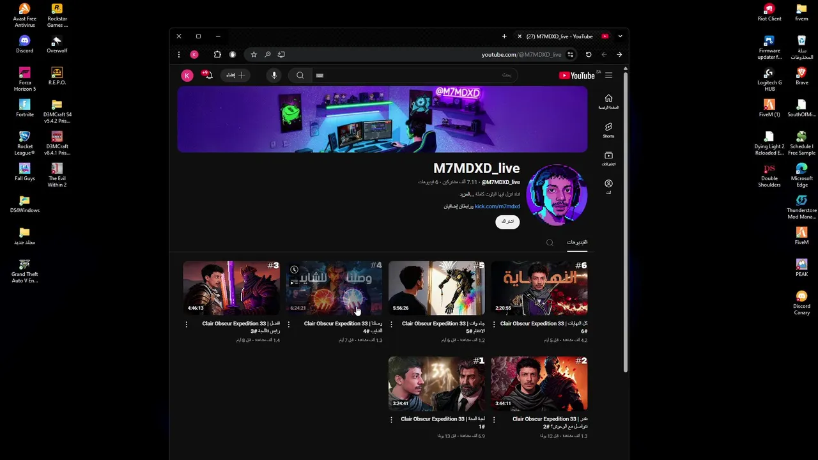
Task: Select the Videos tab on the channel
Action: click(x=576, y=242)
